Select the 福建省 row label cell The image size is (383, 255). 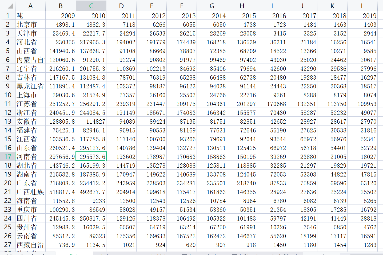[30, 130]
